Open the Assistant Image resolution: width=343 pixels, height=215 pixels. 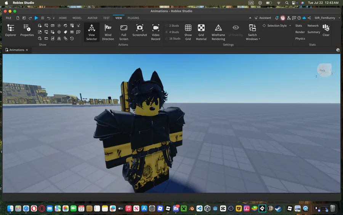click(x=263, y=18)
